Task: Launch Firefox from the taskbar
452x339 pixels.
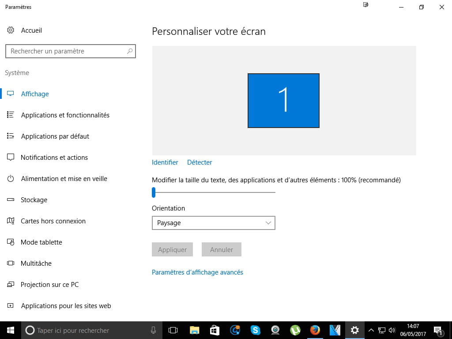Action: point(315,330)
